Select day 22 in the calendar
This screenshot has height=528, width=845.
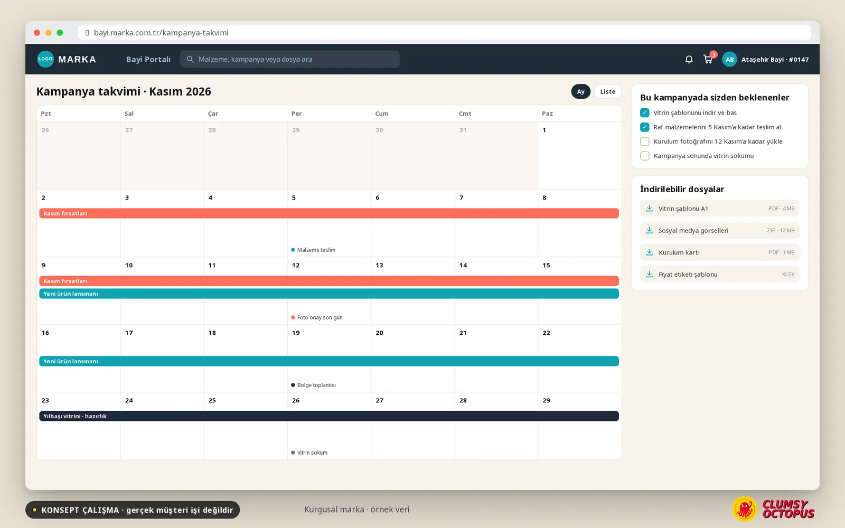pos(579,359)
